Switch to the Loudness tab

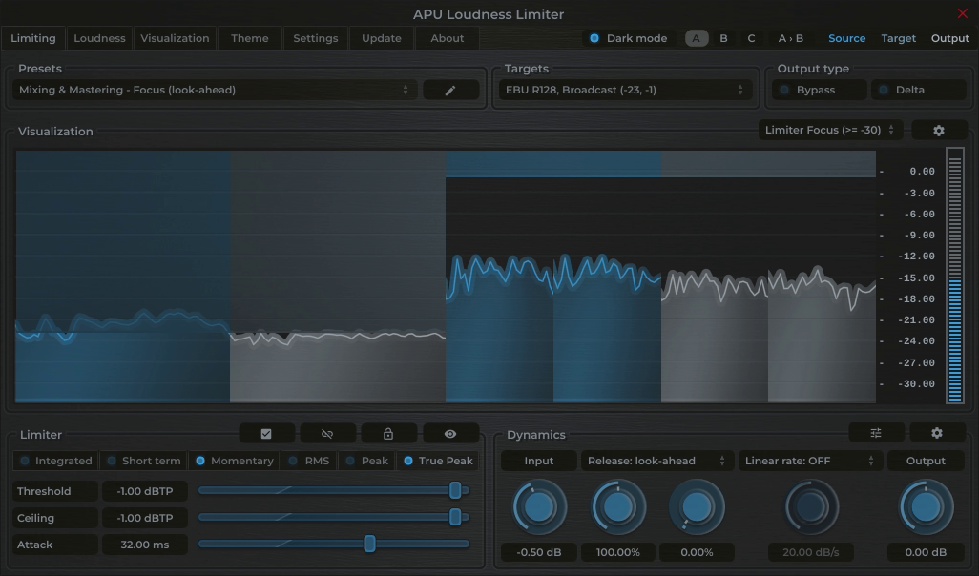coord(99,38)
